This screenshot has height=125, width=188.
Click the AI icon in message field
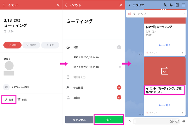(x=172, y=122)
